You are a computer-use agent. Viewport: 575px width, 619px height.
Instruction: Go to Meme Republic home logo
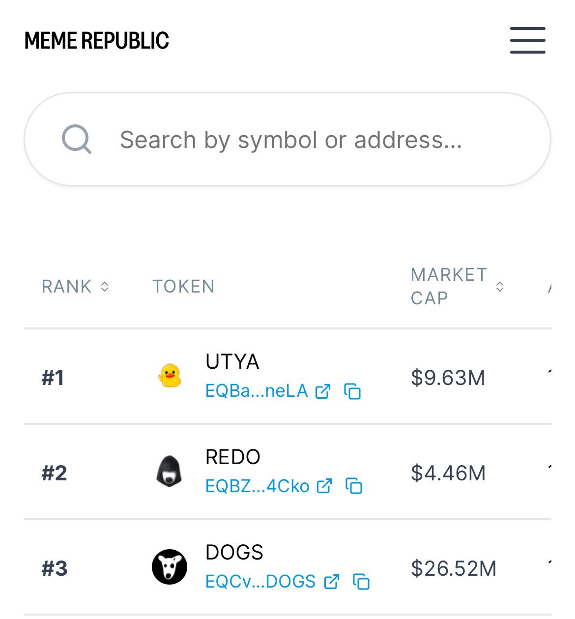pos(96,41)
